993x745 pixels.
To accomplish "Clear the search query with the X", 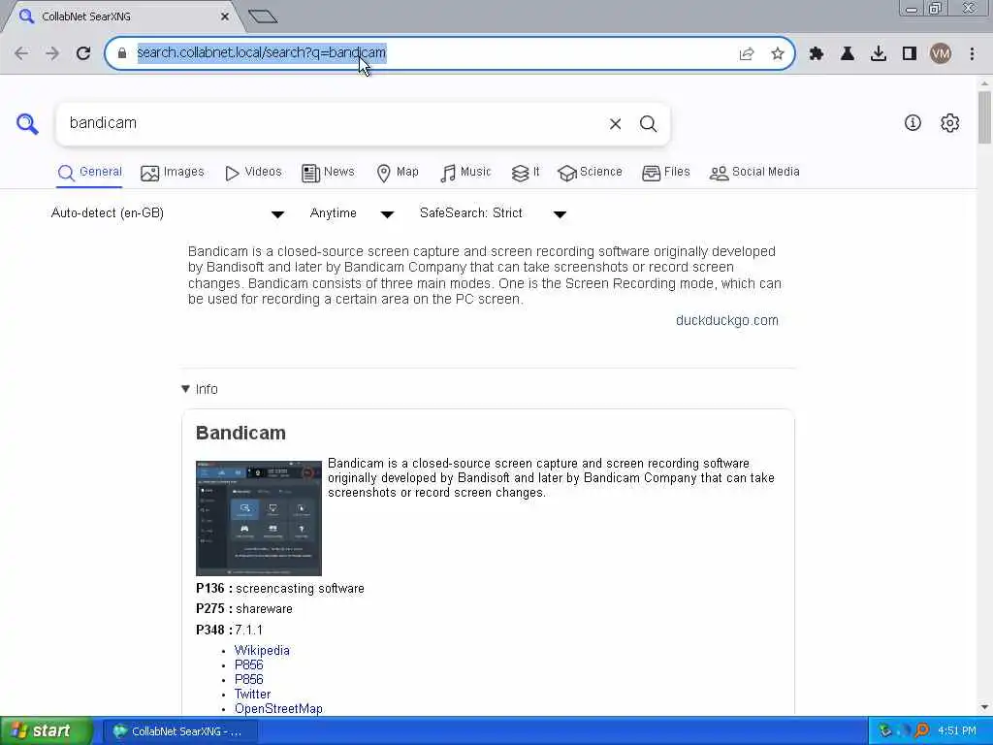I will [x=615, y=124].
